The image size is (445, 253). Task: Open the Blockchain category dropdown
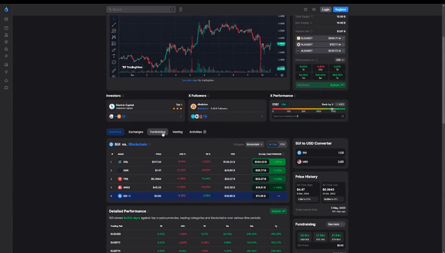(255, 144)
